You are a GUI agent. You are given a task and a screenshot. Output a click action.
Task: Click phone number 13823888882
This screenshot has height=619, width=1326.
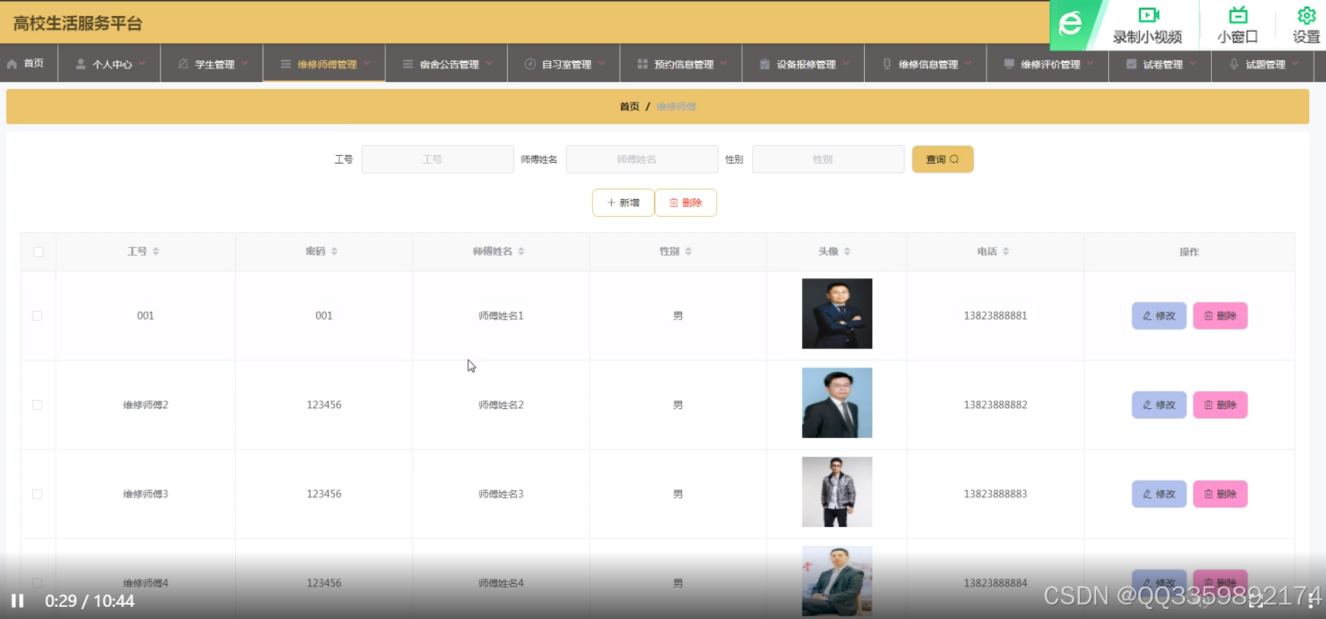(996, 405)
